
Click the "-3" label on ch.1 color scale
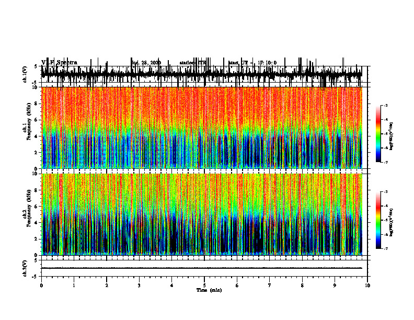coord(386,106)
